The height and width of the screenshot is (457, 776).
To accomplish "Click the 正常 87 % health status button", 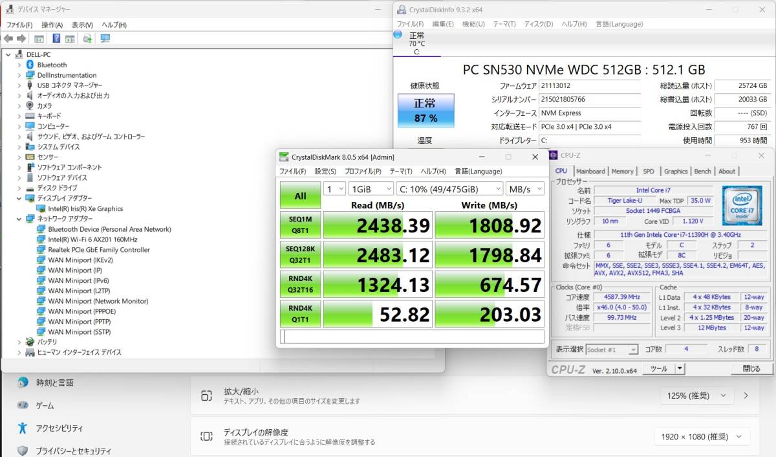I will [x=426, y=110].
